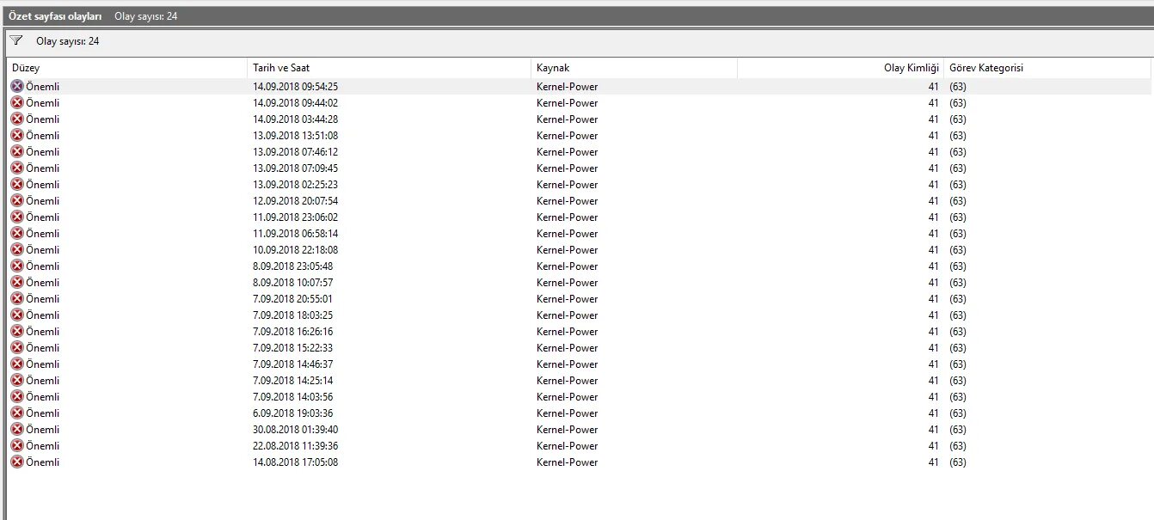Click error icon of 7.09.2018 18:03:25 event
Viewport: 1154px width, 520px height.
pos(17,315)
